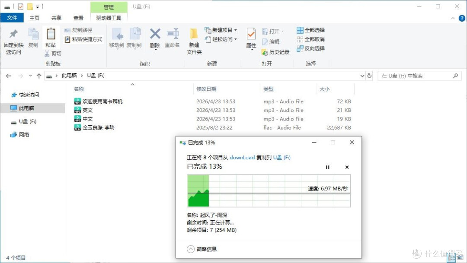Minimize the copy progress dialog
Image resolution: width=467 pixels, height=263 pixels.
[314, 143]
